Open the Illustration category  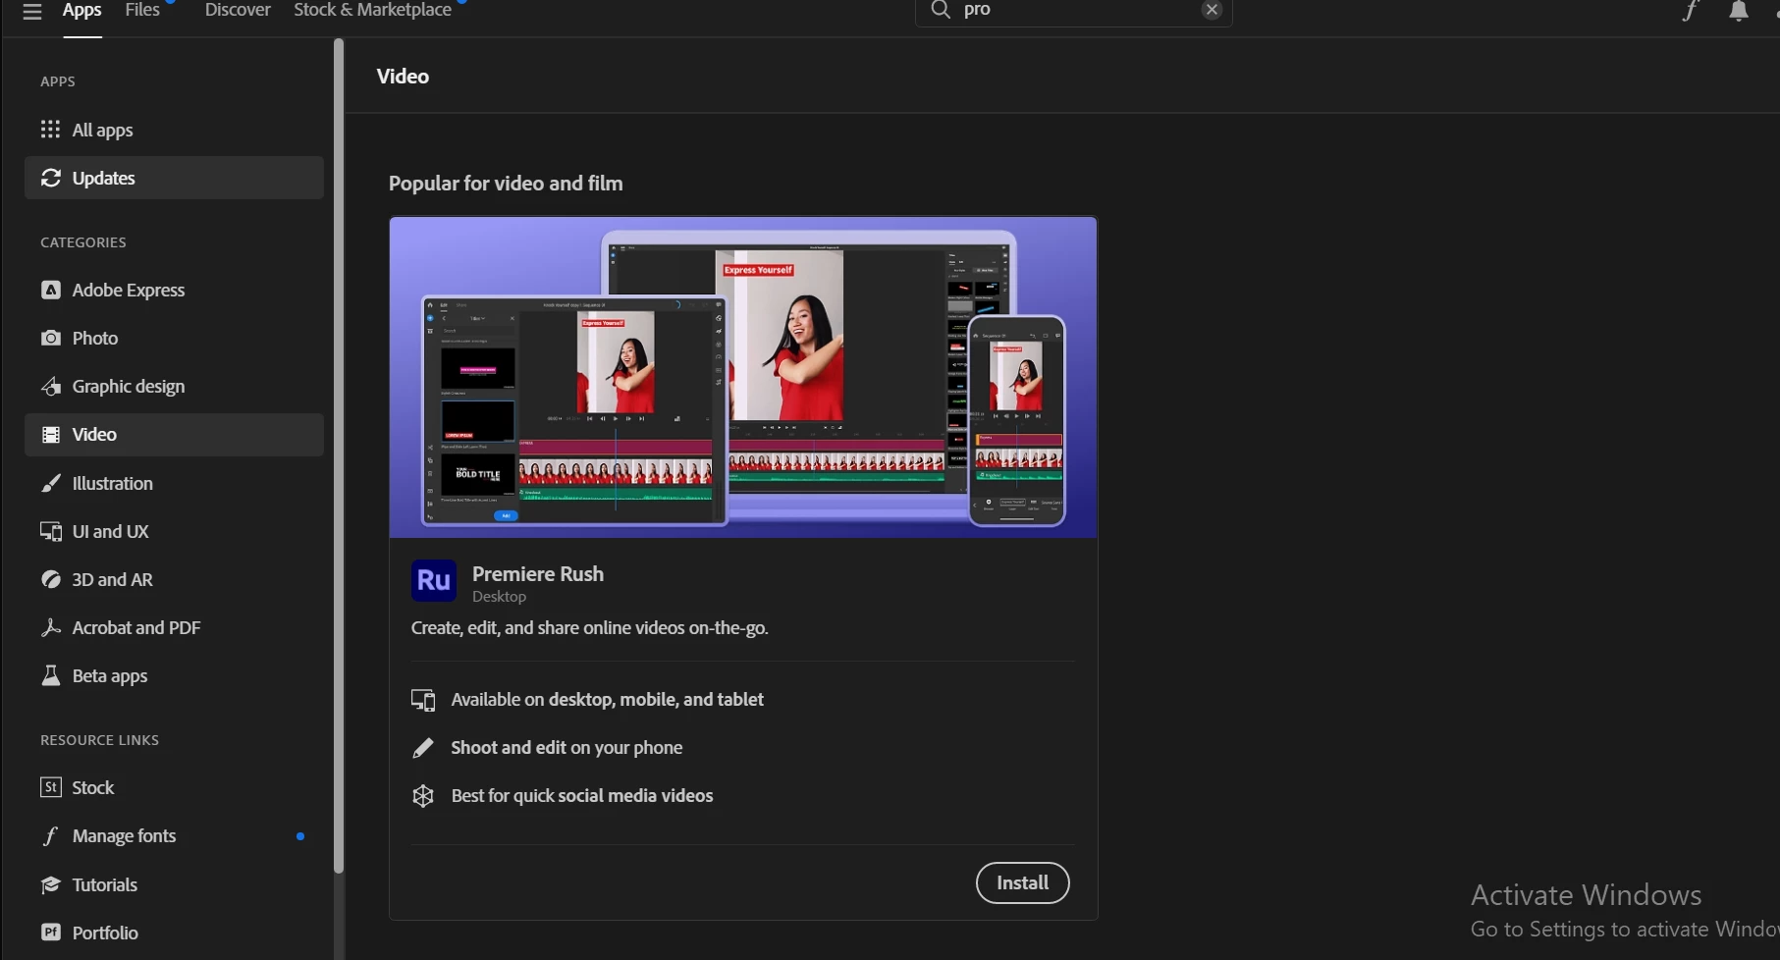tap(175, 483)
